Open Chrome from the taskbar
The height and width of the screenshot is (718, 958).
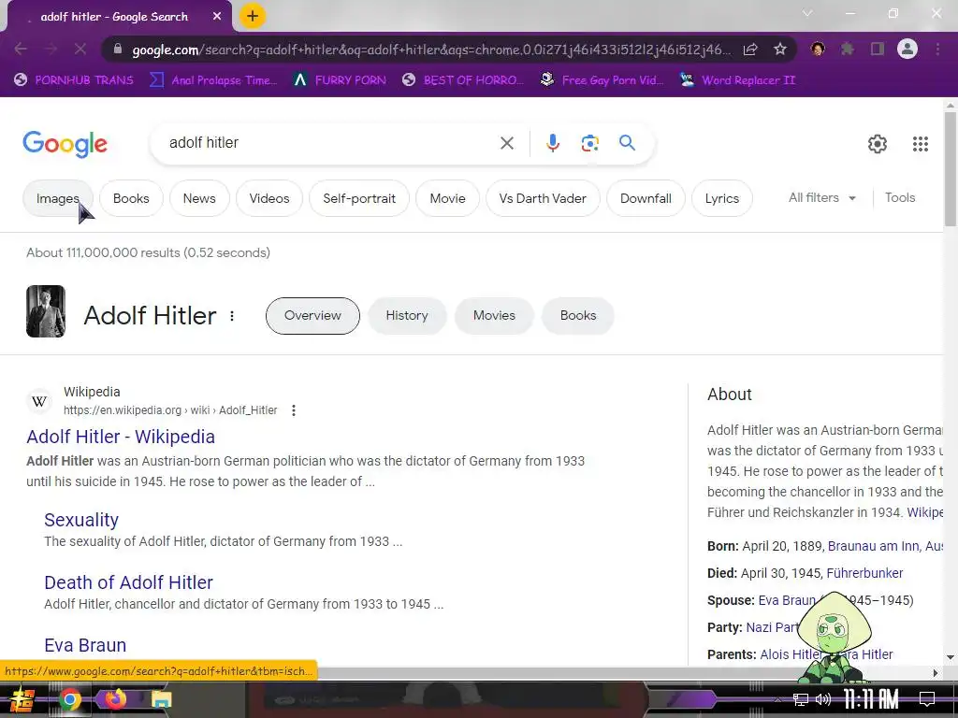(x=70, y=699)
